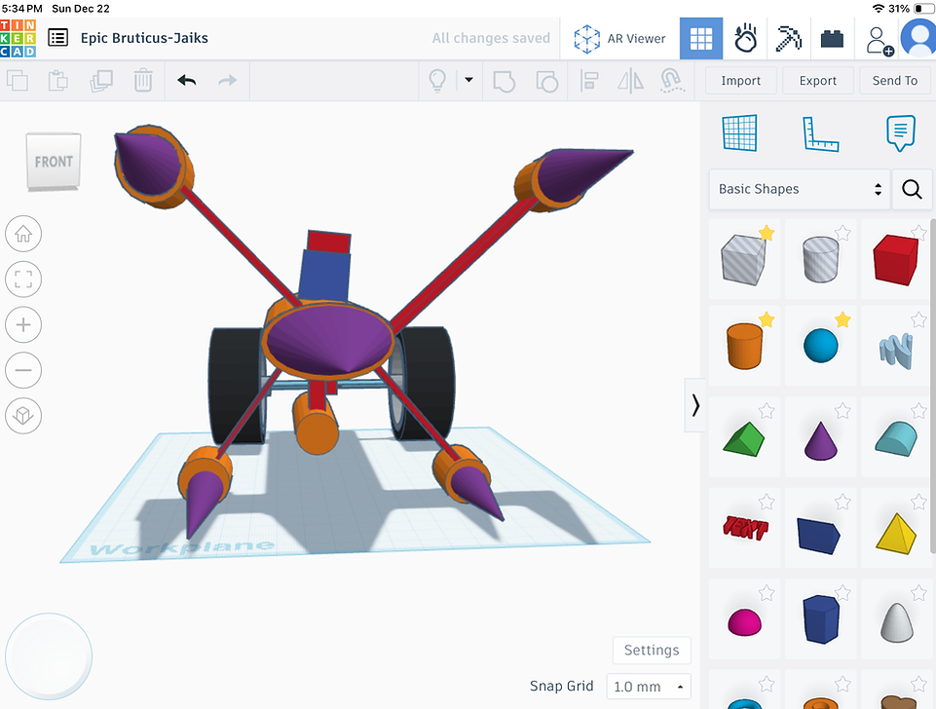Pick the red Box shape

coord(895,260)
